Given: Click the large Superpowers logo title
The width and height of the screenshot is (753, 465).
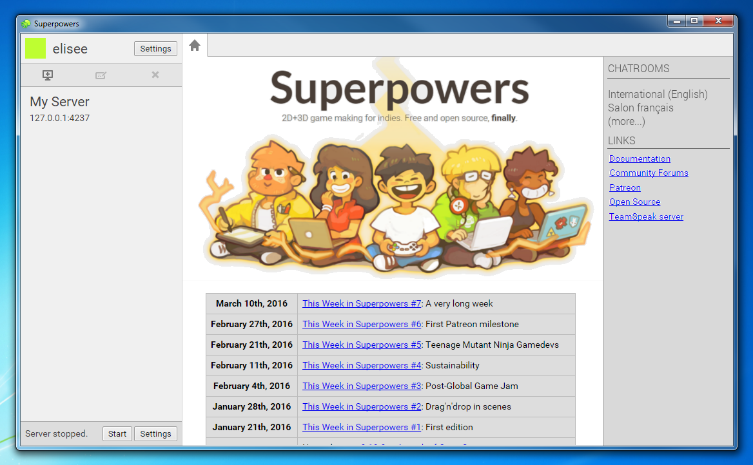Looking at the screenshot, I should [x=400, y=89].
